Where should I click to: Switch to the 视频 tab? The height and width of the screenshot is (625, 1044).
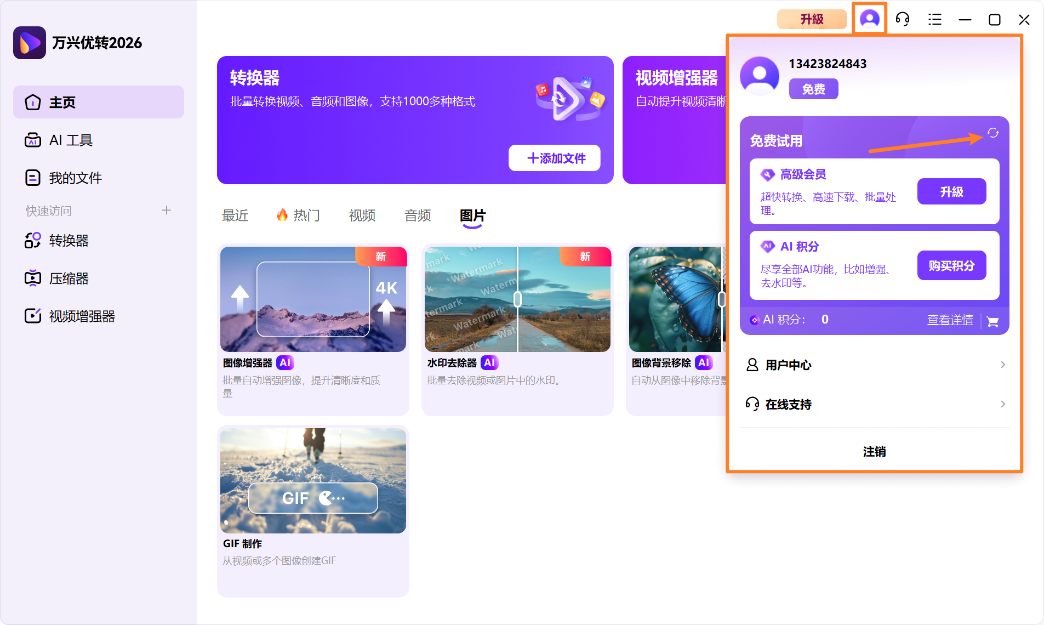coord(361,215)
